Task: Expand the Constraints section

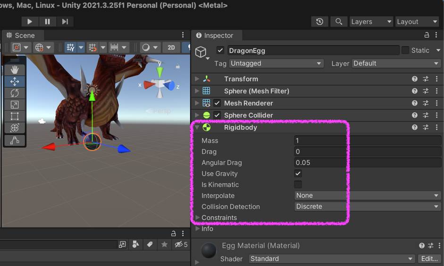Action: click(198, 217)
